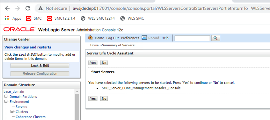This screenshot has width=270, height=120.
Task: Reload the page with refresh icon
Action: 28,8
